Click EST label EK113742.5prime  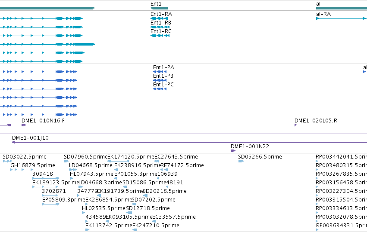pos(109,226)
